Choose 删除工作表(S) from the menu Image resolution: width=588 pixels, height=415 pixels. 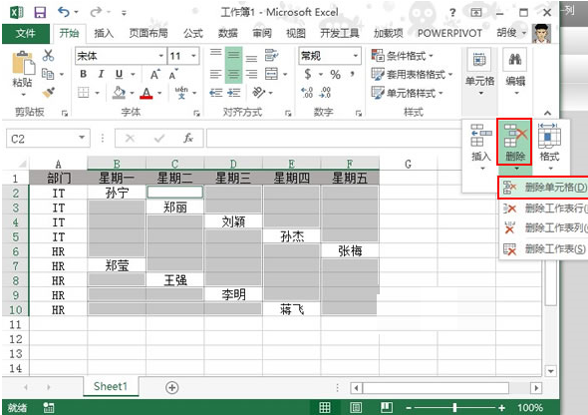pos(543,248)
